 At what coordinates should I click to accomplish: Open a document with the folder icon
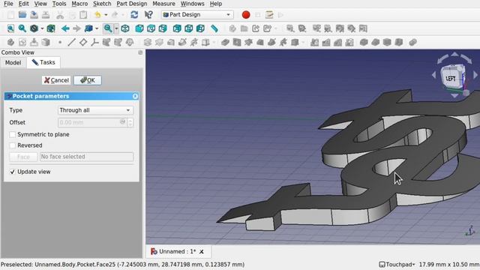coord(22,15)
